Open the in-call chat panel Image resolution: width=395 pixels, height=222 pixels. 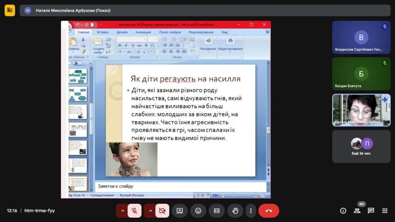371,211
